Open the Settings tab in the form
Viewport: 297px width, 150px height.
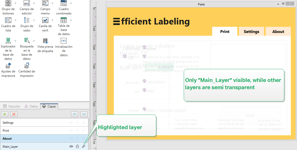tap(251, 31)
